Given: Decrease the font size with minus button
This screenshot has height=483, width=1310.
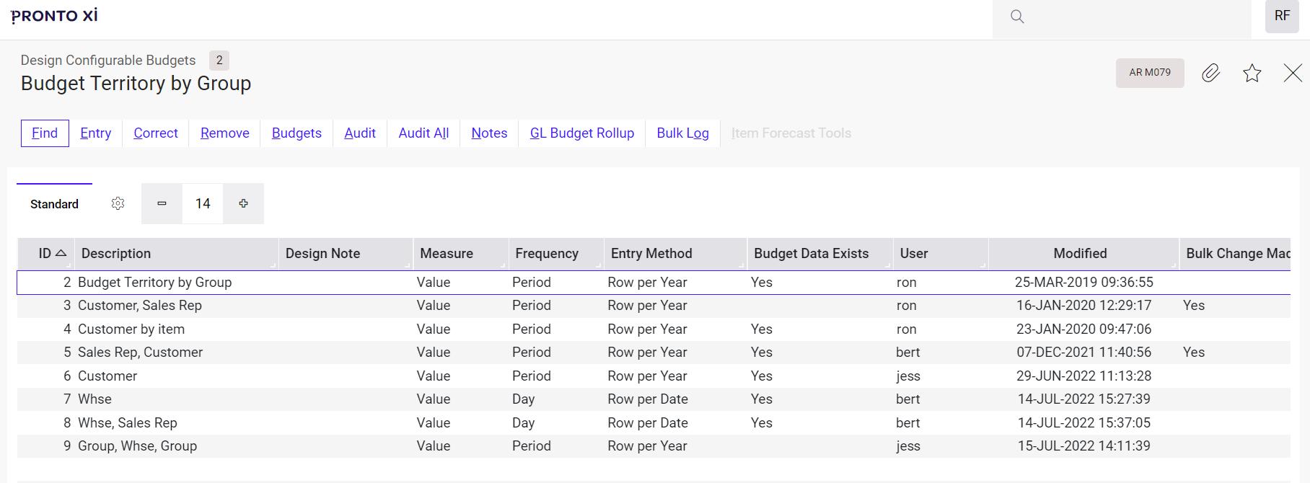Looking at the screenshot, I should coord(162,204).
